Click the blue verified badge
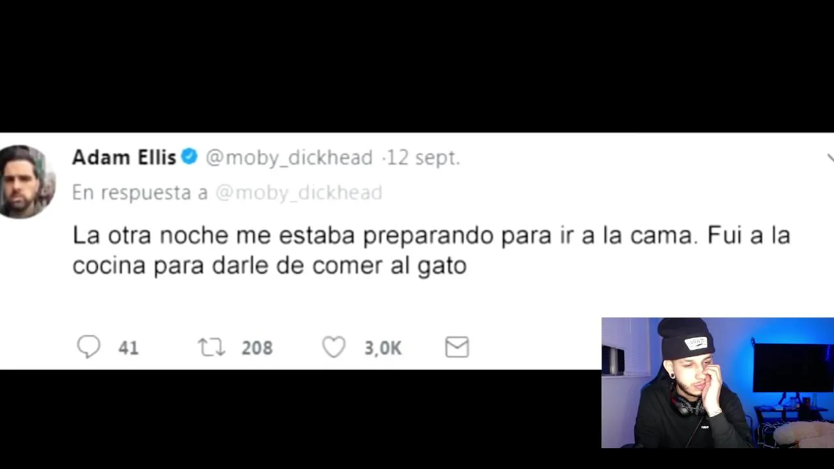Image resolution: width=834 pixels, height=469 pixels. coord(189,157)
